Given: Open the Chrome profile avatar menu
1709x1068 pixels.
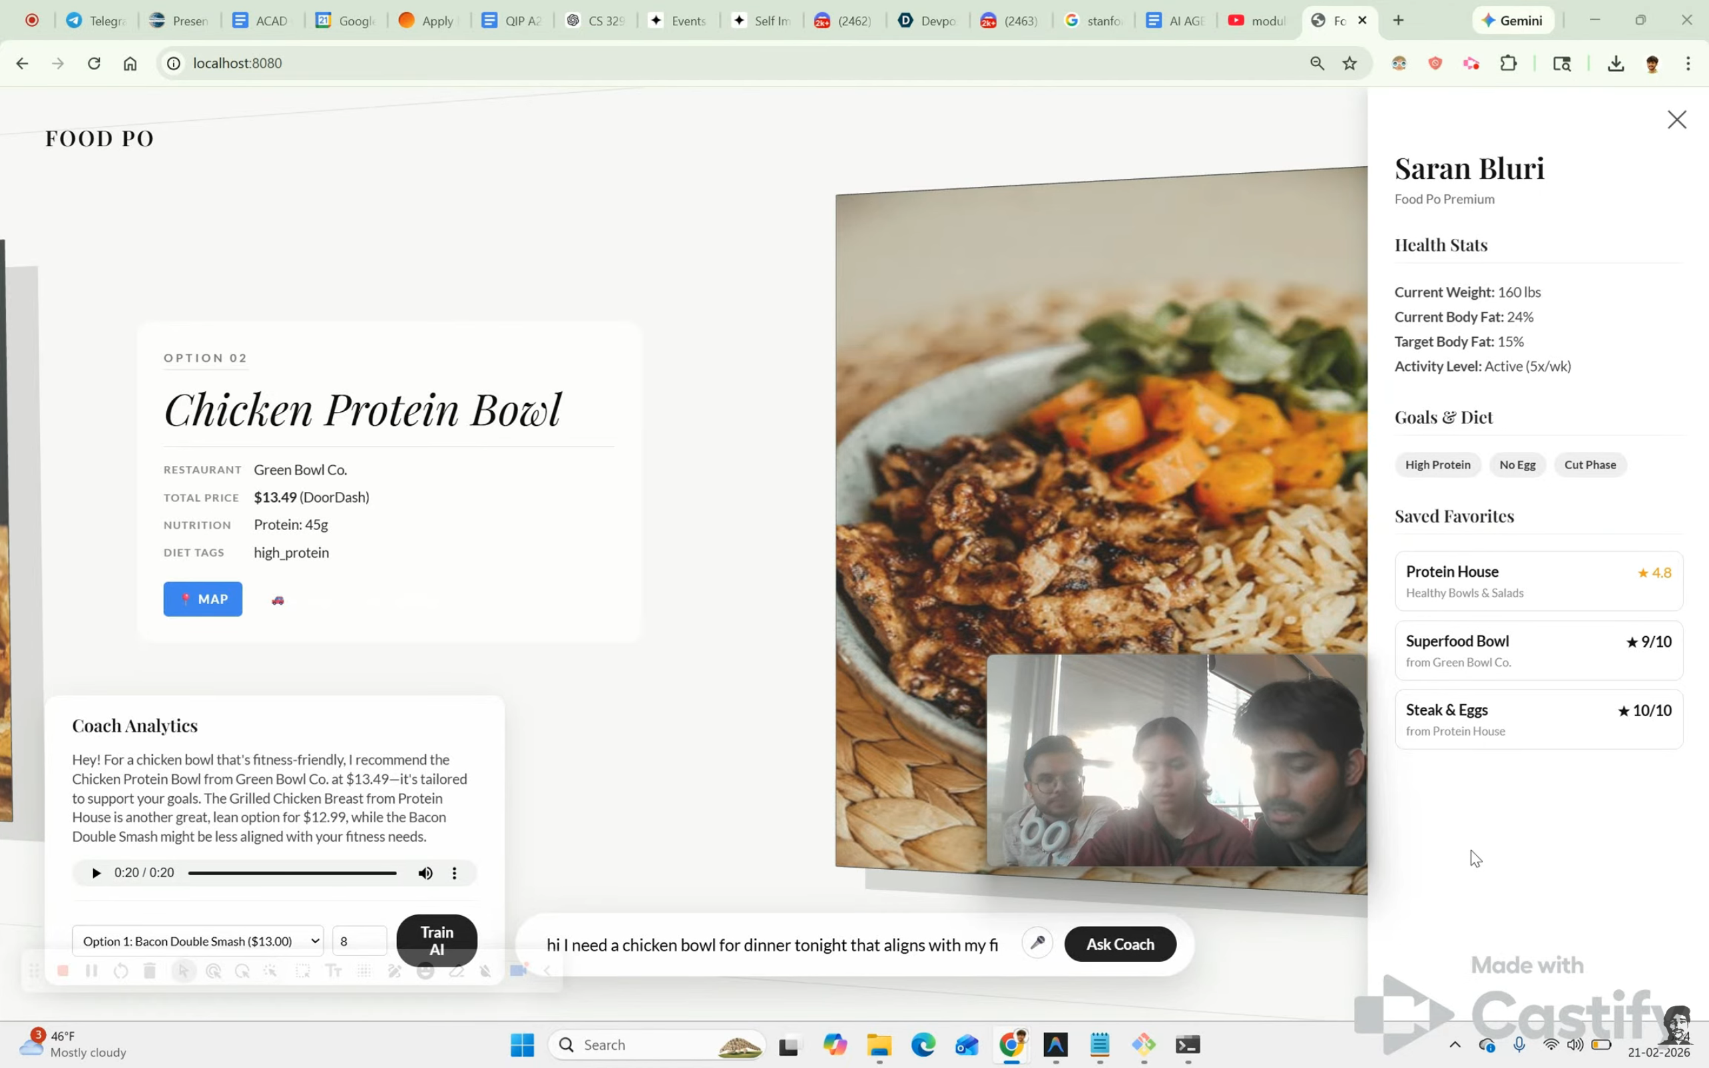Looking at the screenshot, I should coord(1652,63).
